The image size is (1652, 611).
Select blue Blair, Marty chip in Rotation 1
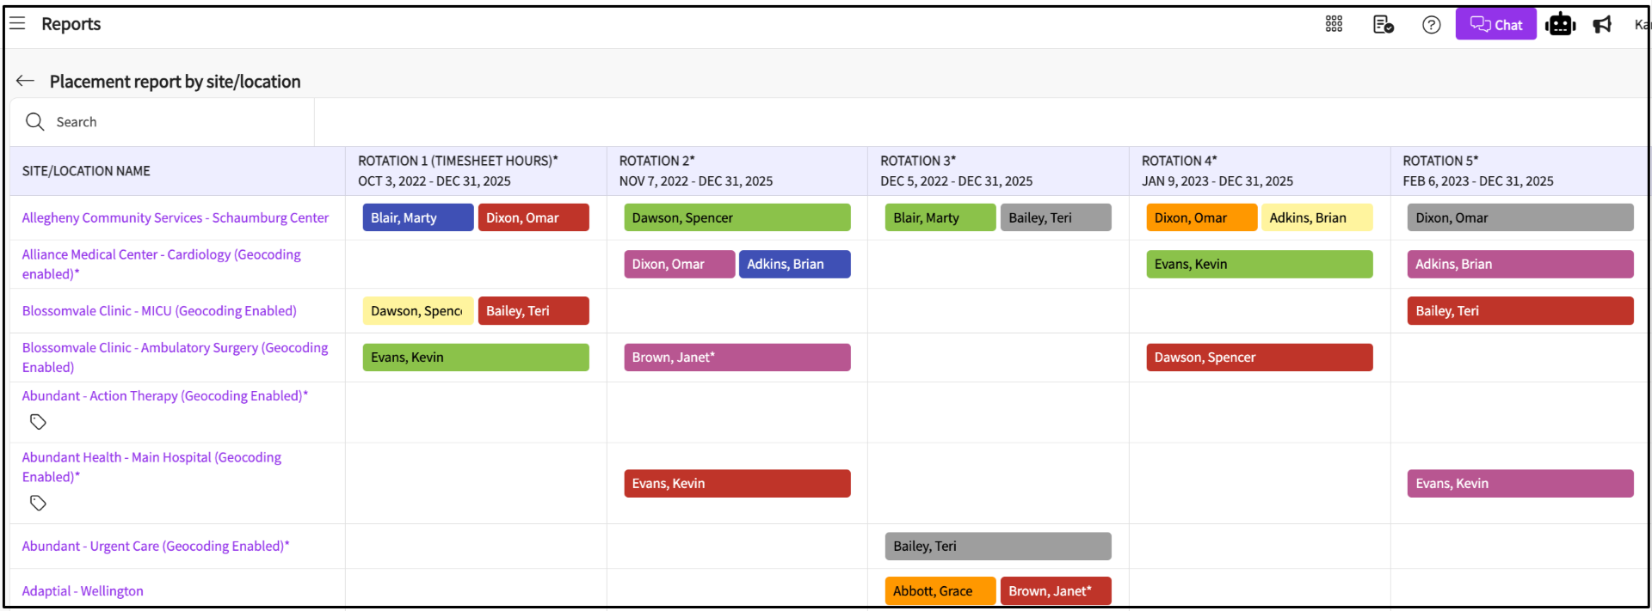(x=417, y=218)
